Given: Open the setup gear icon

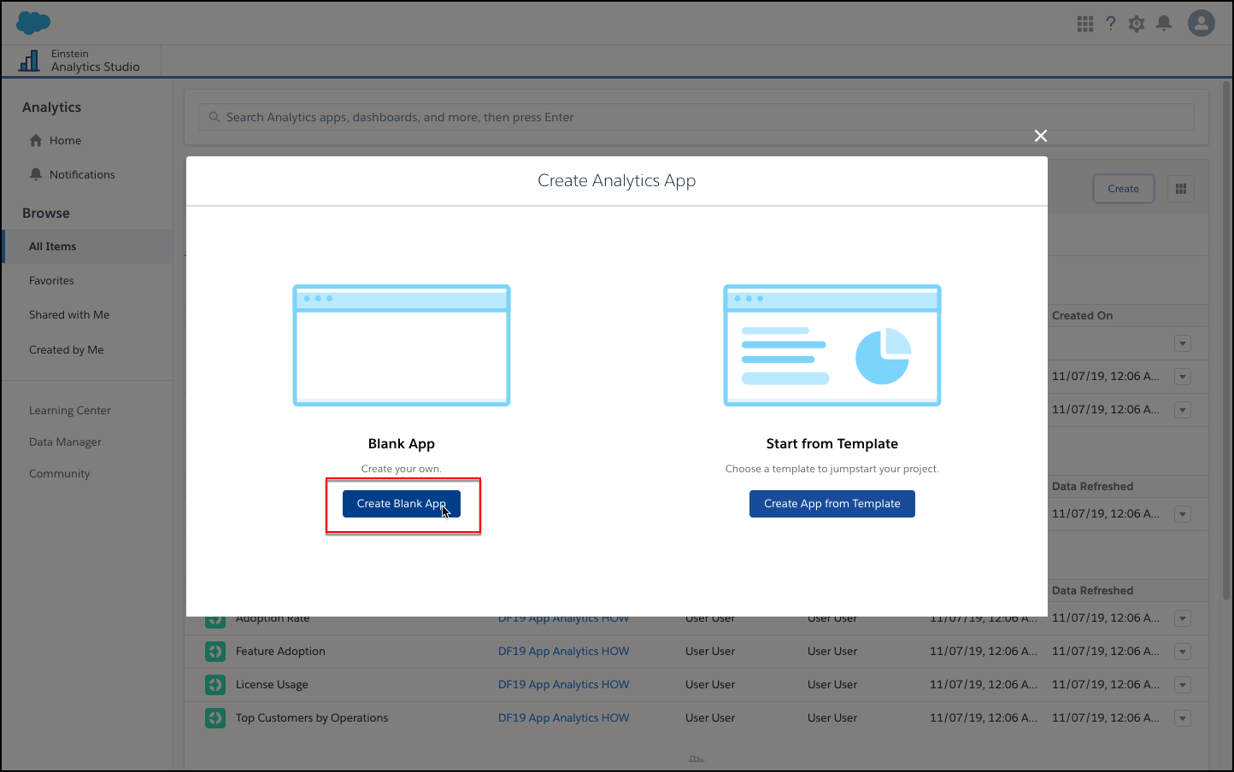Looking at the screenshot, I should coord(1137,24).
